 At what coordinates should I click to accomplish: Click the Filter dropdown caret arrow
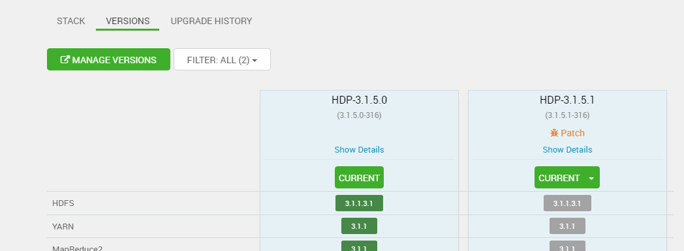[255, 61]
